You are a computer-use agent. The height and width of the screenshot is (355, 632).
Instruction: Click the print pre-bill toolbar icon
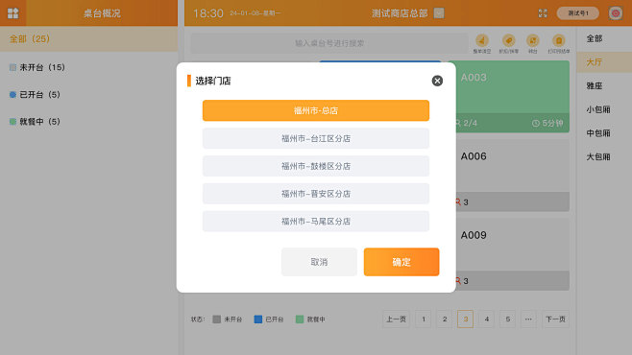click(559, 43)
